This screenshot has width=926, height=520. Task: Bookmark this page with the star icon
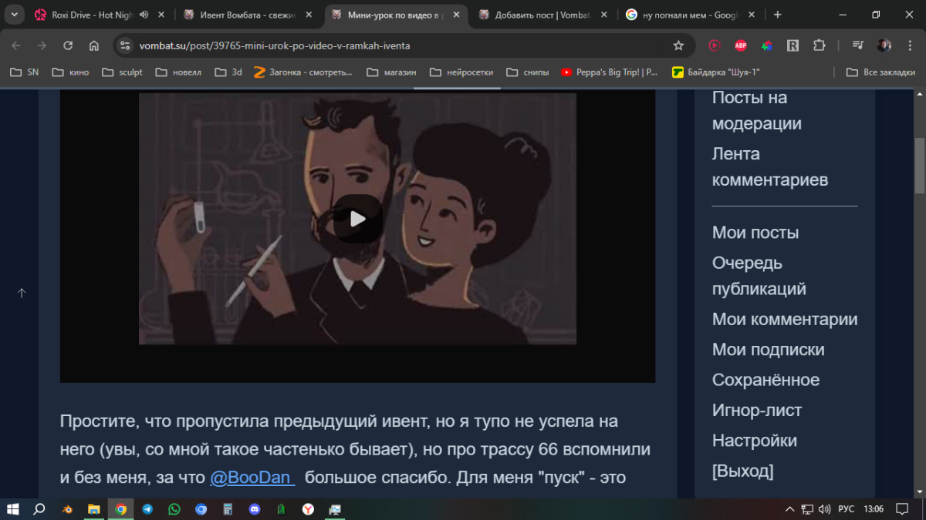coord(678,45)
